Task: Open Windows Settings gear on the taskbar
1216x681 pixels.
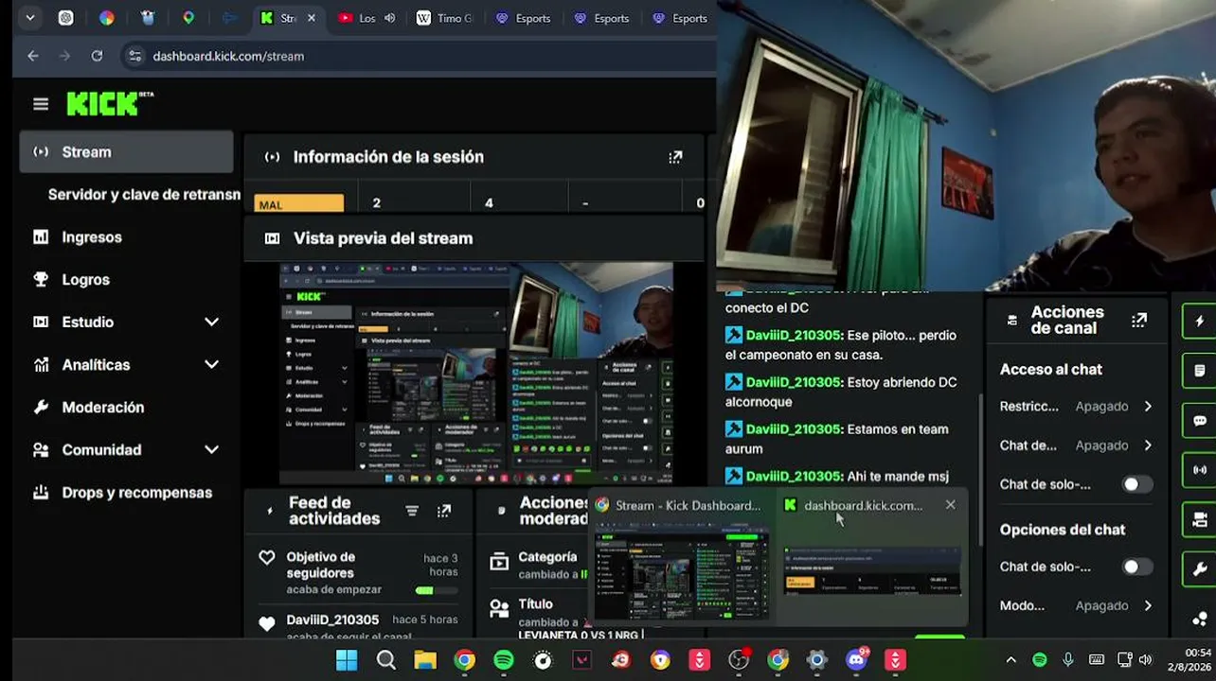Action: [x=816, y=660]
